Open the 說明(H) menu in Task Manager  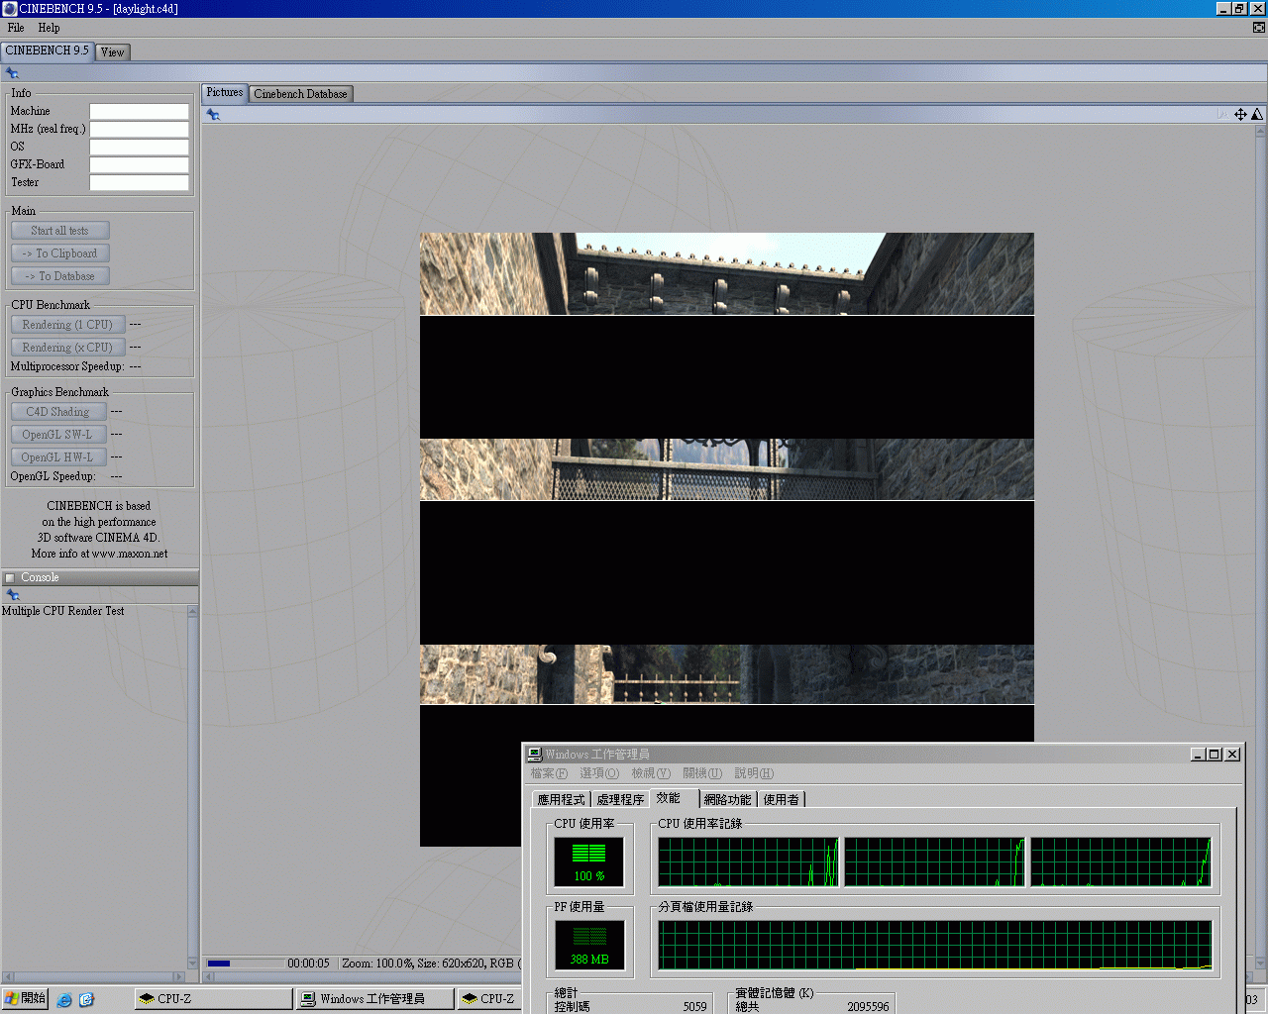754,773
